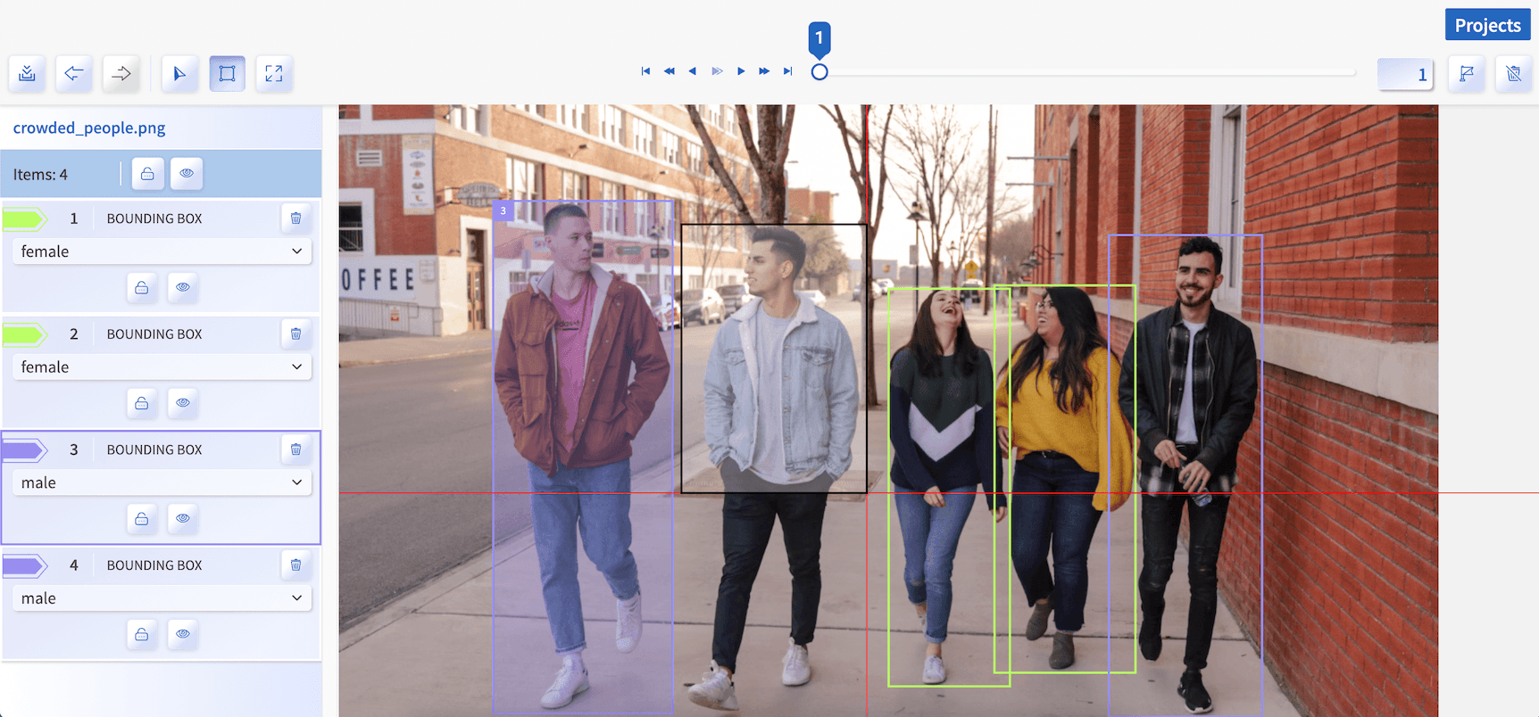Click the undo back arrow icon

[74, 73]
